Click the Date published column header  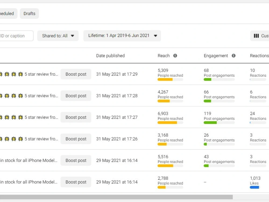coord(110,56)
